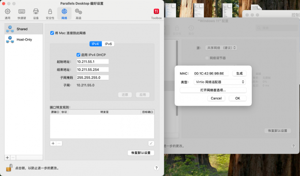
Task: Toggle 启用 IPv4 DHCP checkbox
Action: click(78, 55)
